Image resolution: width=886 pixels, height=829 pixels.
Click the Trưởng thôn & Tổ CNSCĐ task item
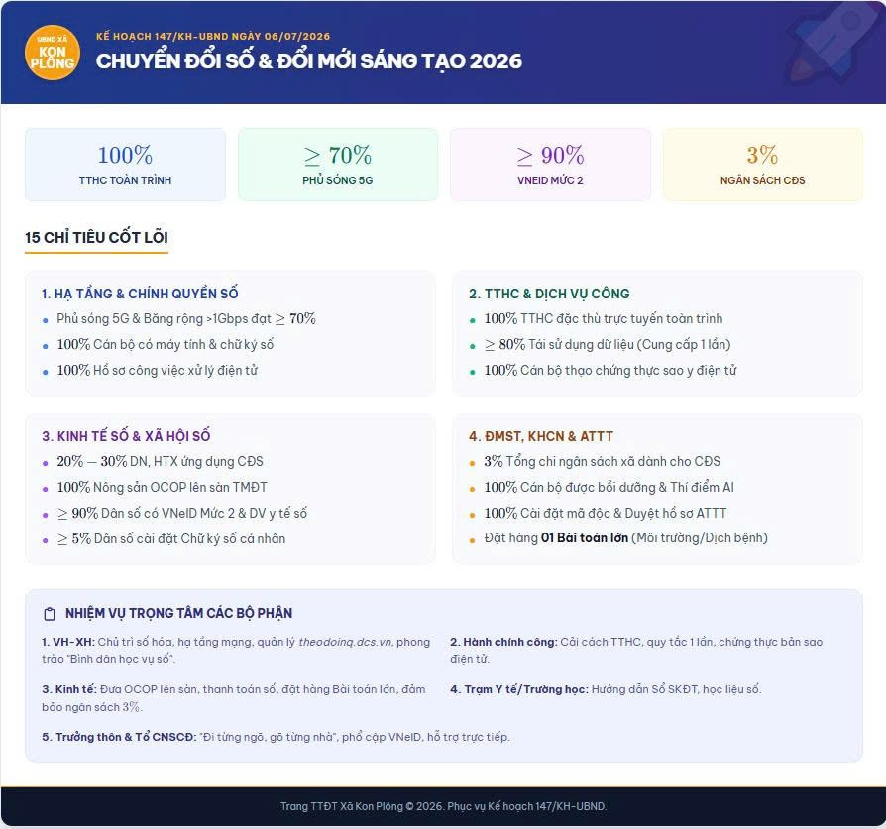[276, 737]
